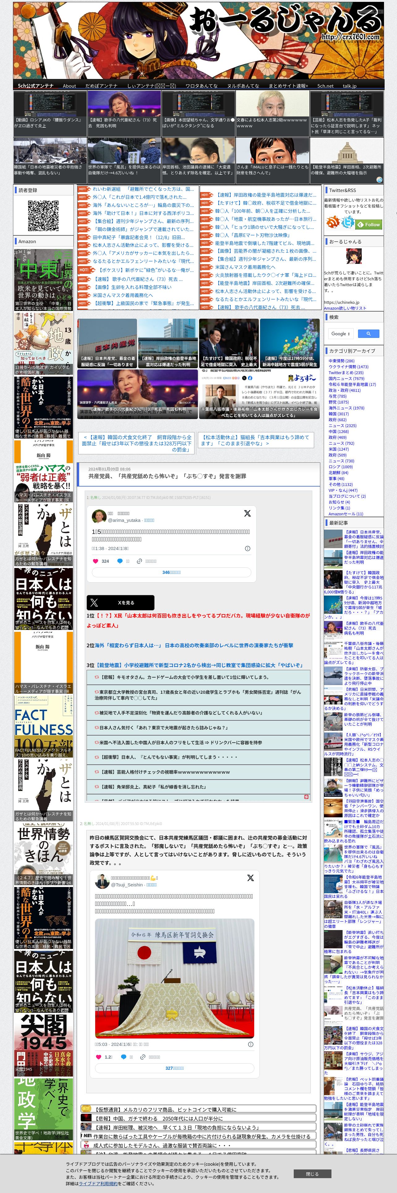The image size is (397, 1193).
Task: Click @Tsuji_Seishin profile avatar
Action: pos(102,881)
